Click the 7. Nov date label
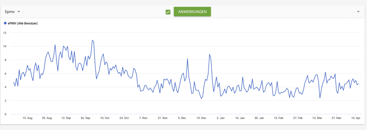367x130 pixels. [143, 118]
